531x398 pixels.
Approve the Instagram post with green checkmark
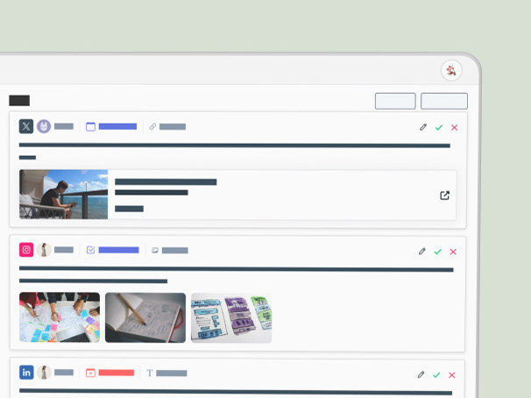[438, 252]
